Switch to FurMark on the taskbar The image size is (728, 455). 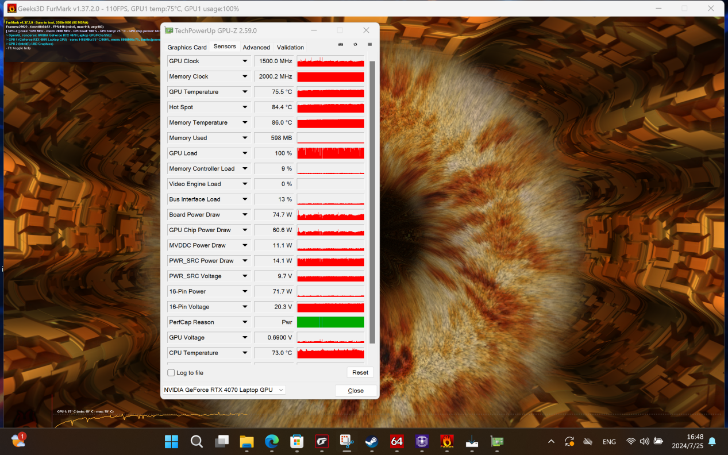pyautogui.click(x=447, y=441)
